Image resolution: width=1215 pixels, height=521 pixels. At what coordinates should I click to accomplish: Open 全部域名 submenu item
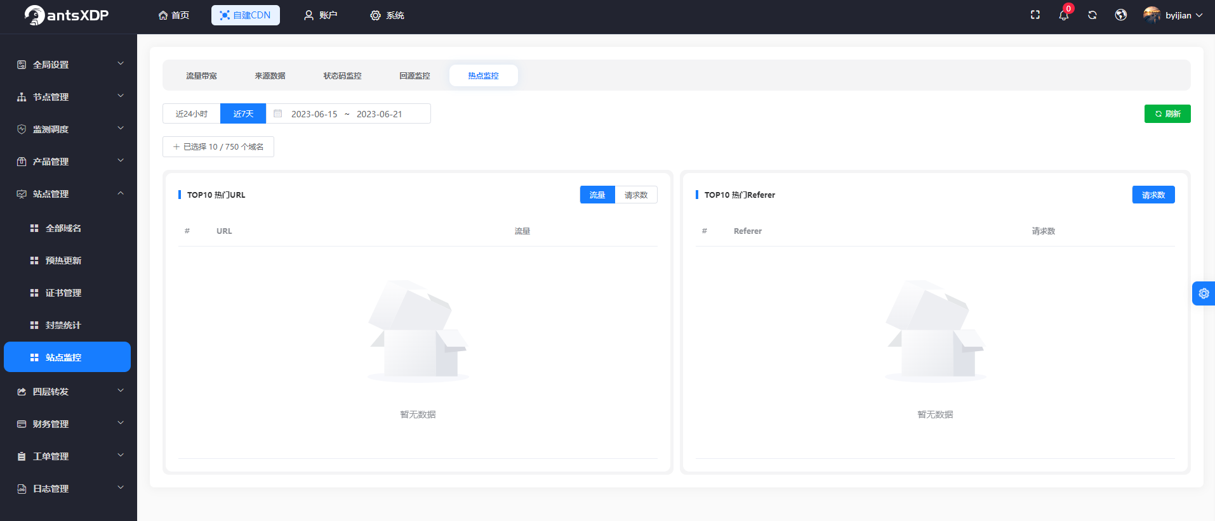pos(67,228)
